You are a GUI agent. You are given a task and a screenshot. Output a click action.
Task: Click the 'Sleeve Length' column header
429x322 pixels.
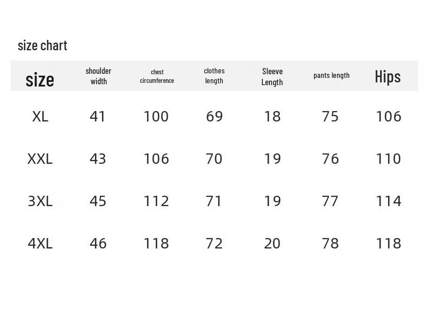coord(272,77)
